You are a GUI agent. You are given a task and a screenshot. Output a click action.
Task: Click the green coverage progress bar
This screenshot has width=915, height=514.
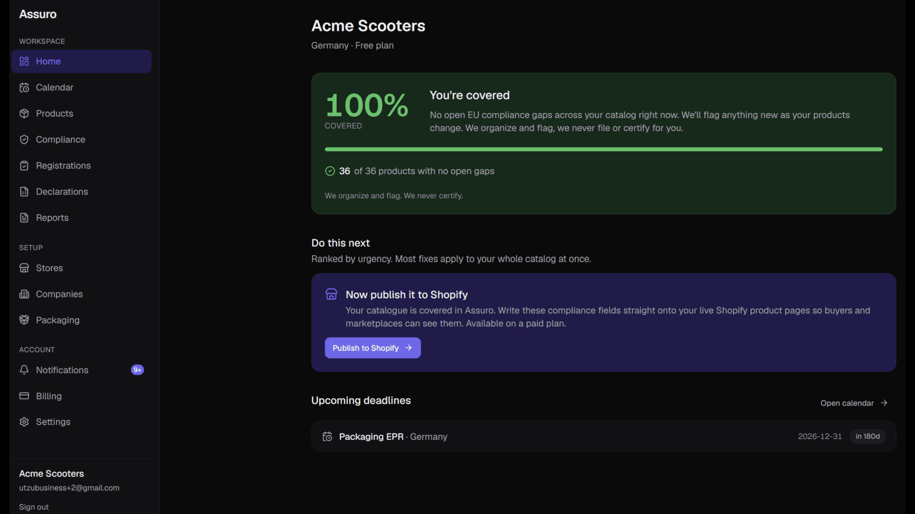(603, 149)
